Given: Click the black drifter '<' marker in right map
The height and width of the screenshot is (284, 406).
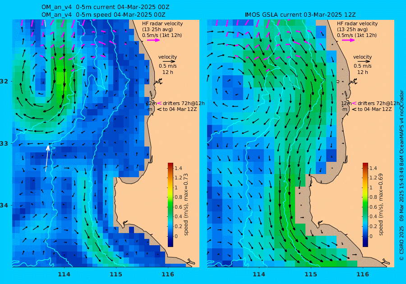Looking at the screenshot, I should (x=354, y=109).
